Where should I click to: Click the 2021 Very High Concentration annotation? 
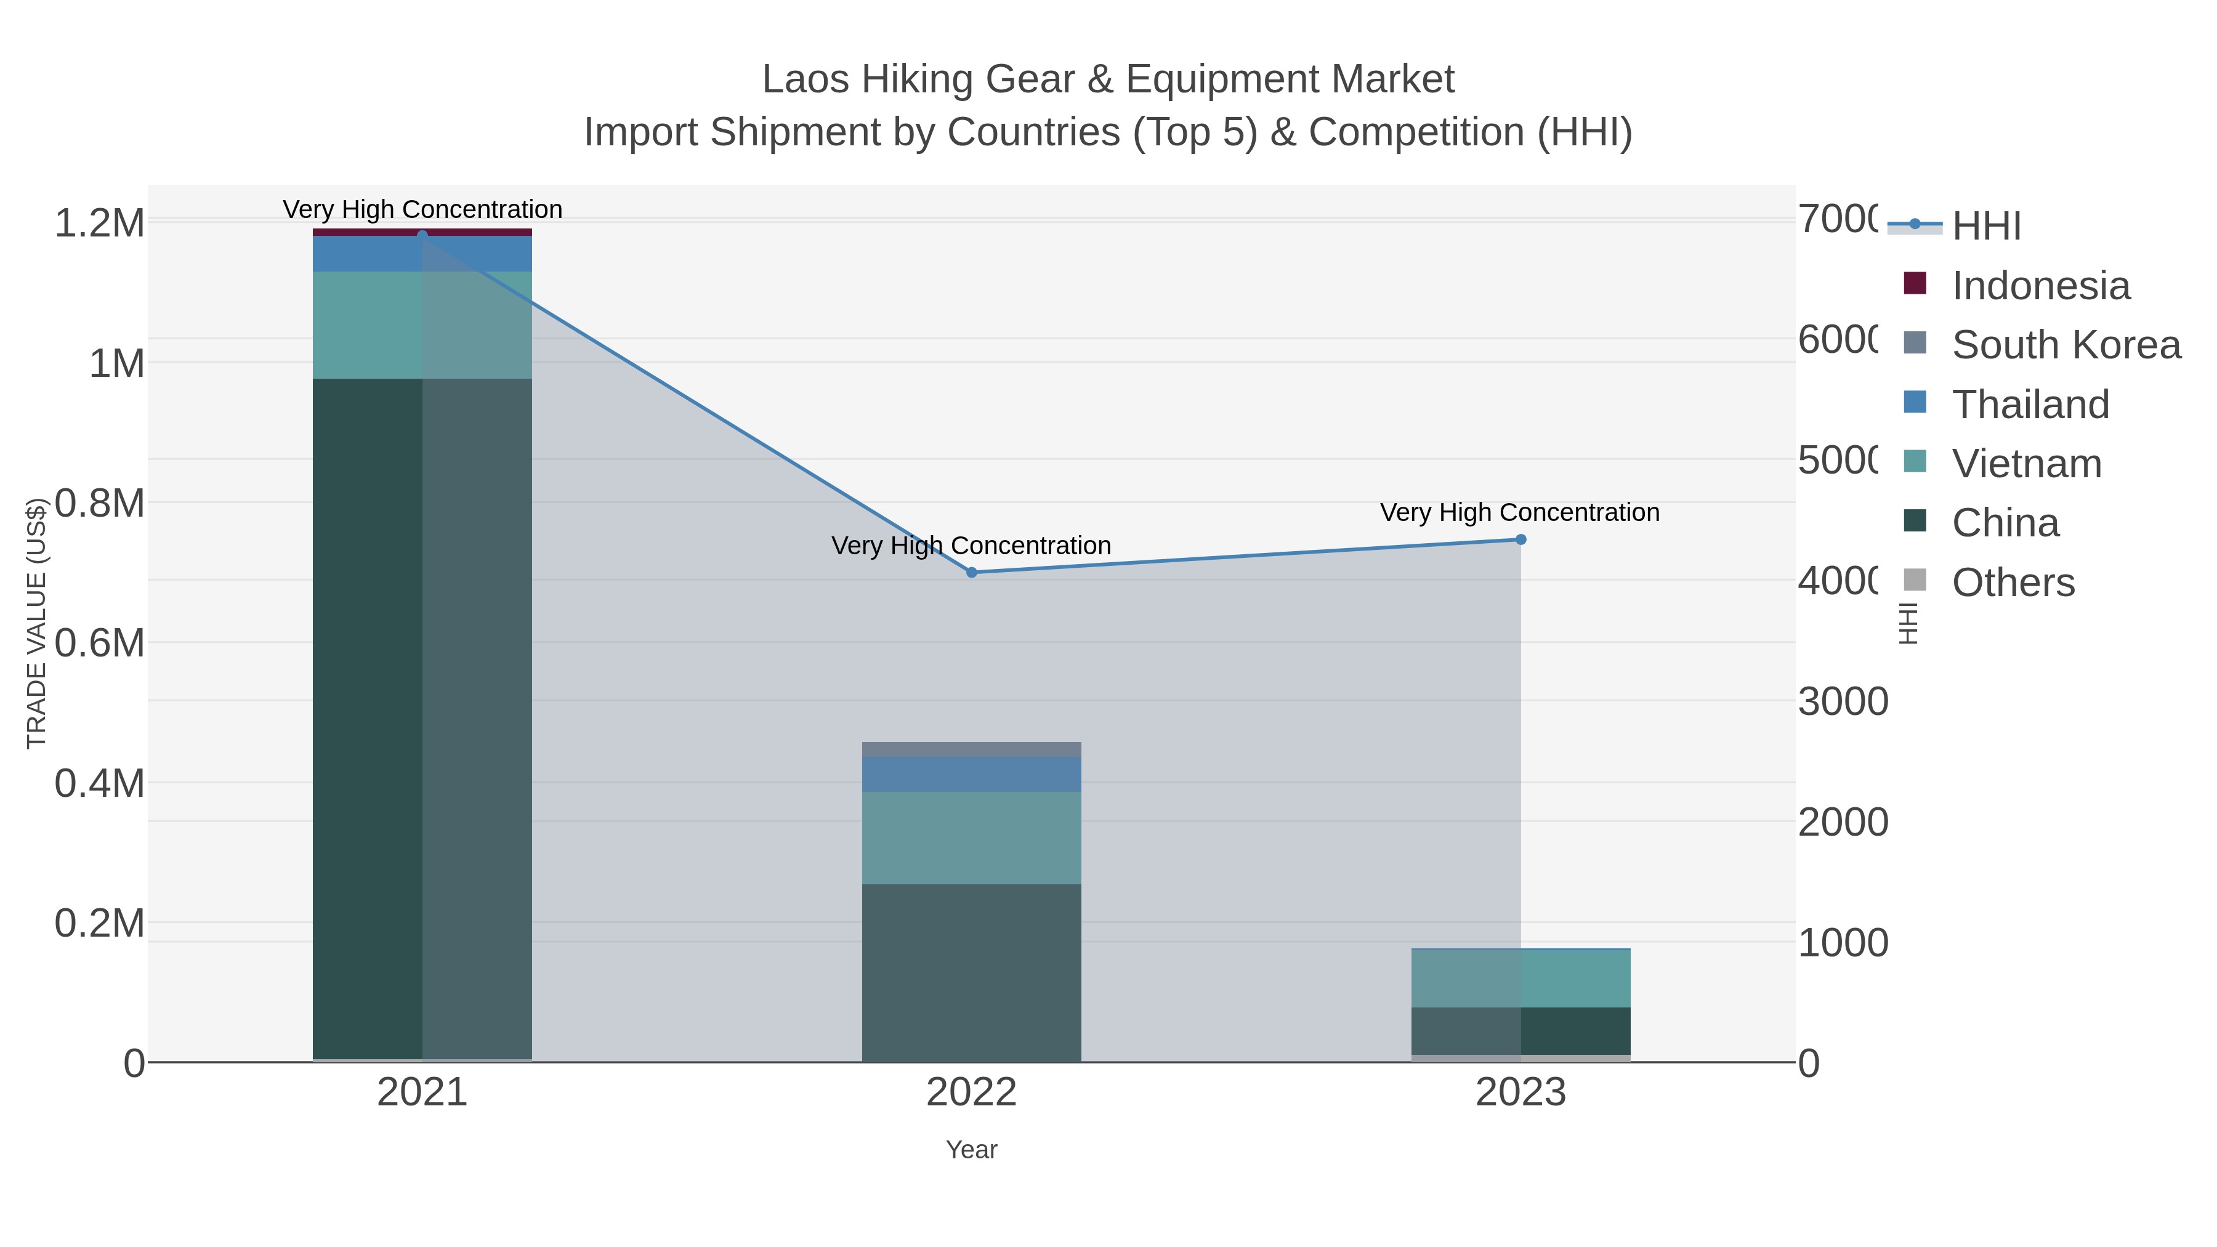pyautogui.click(x=422, y=209)
